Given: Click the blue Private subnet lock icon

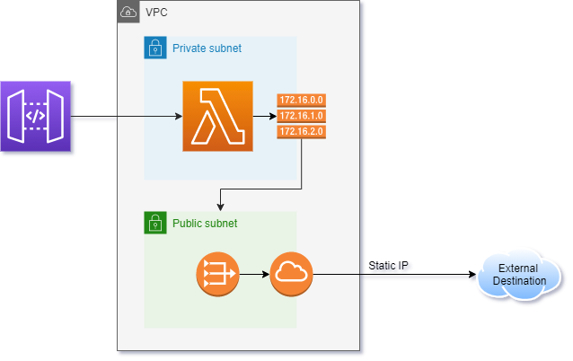Looking at the screenshot, I should click(155, 48).
